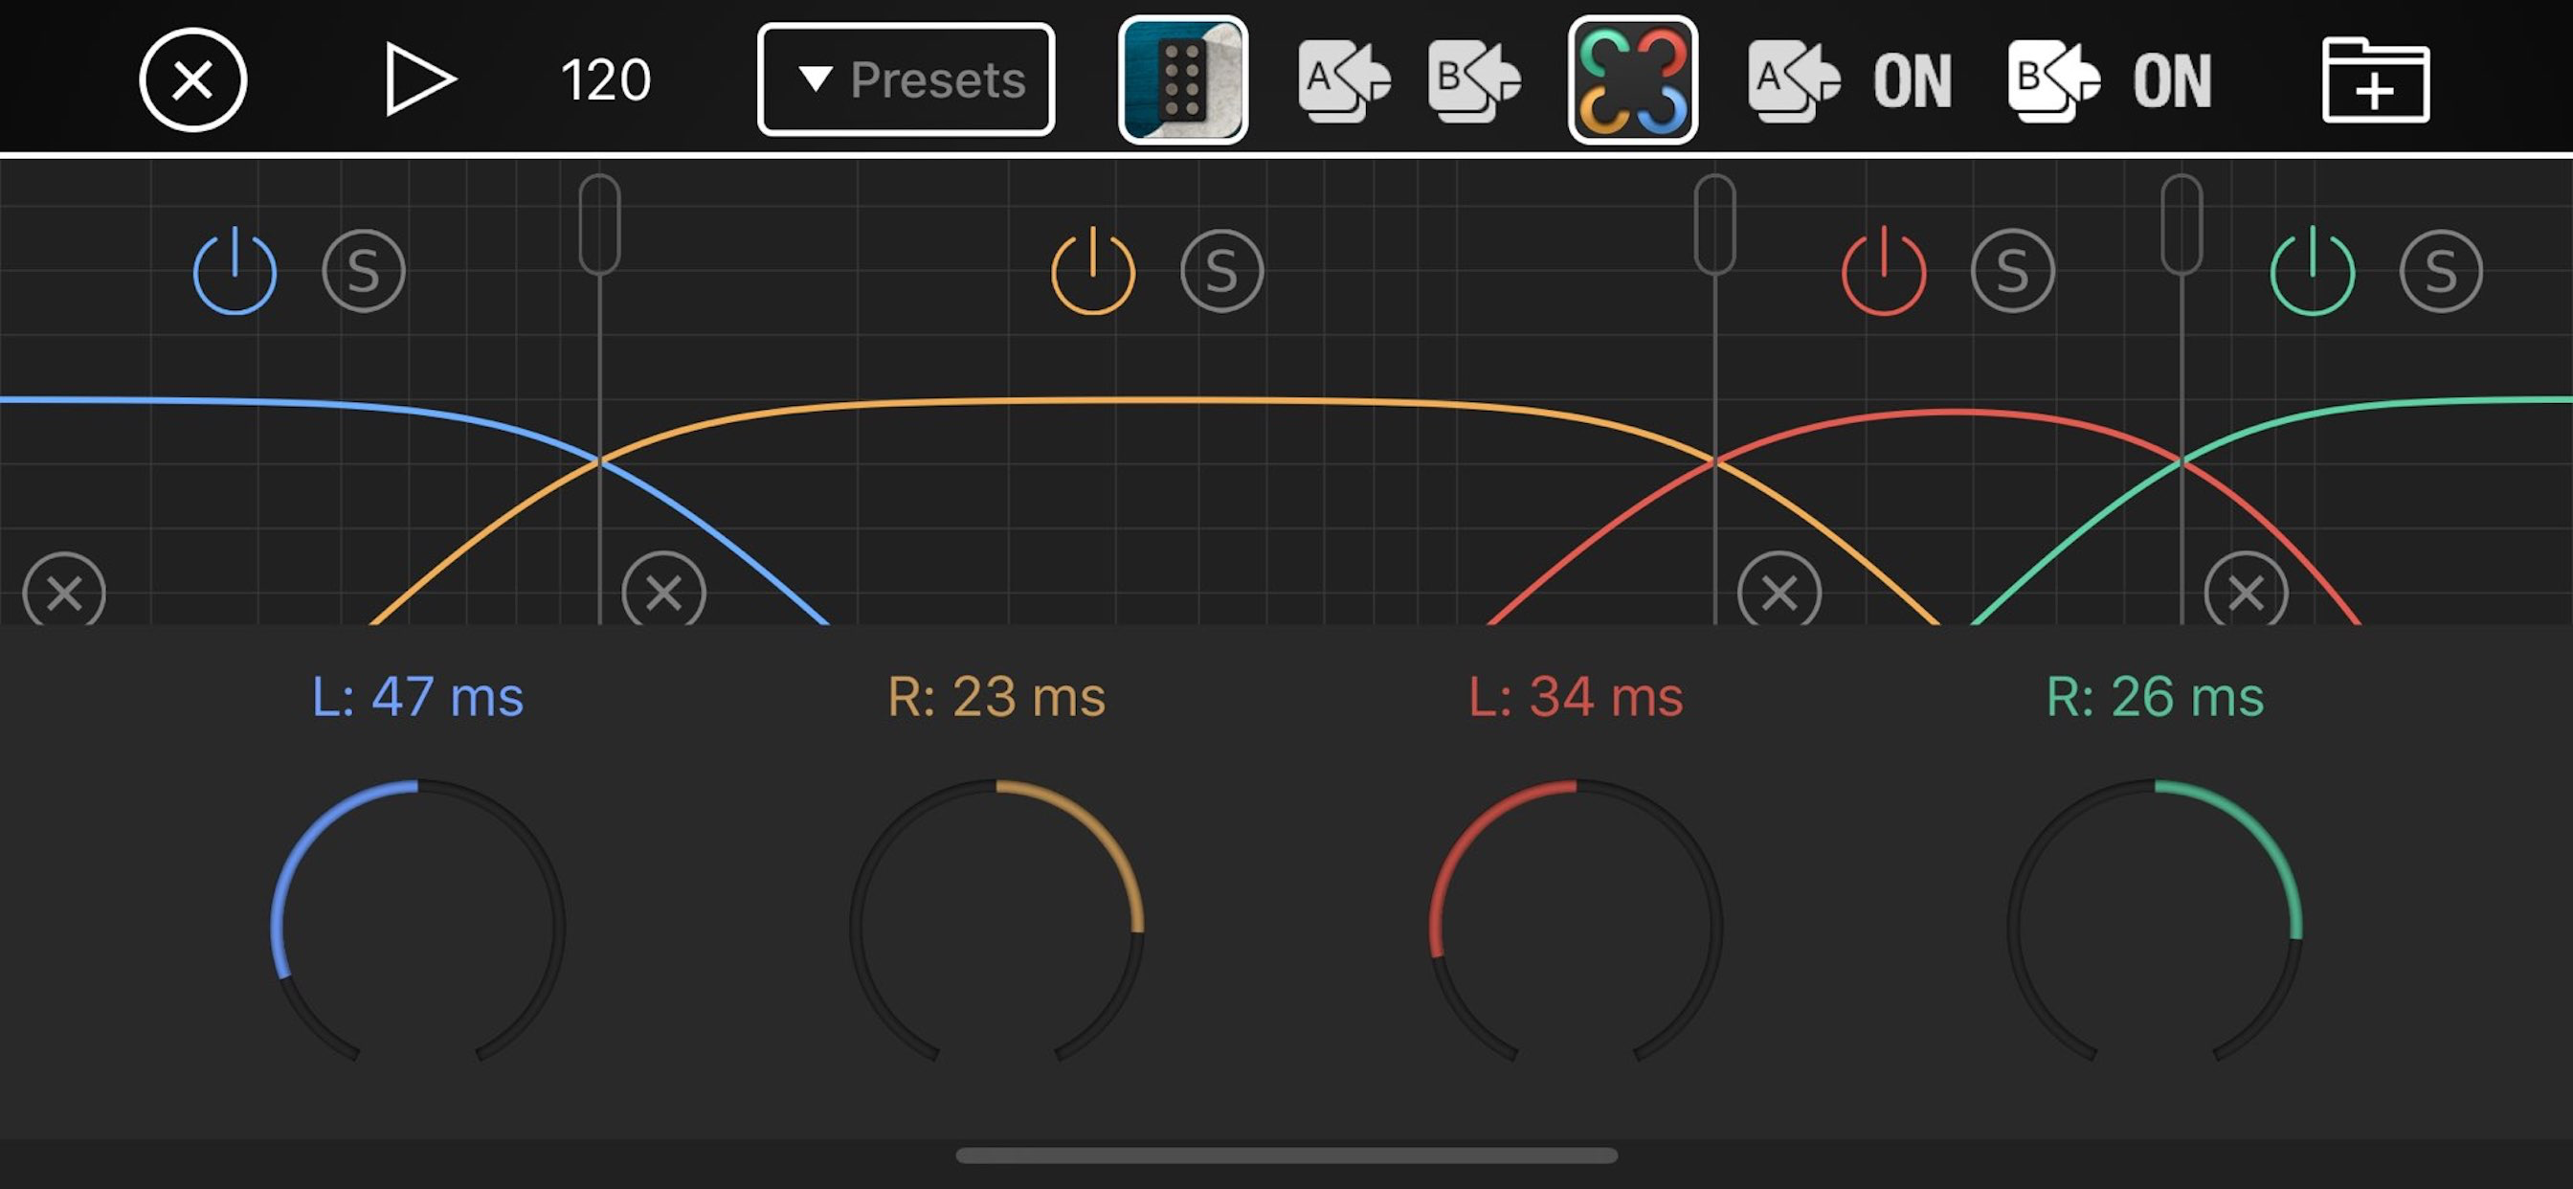Click the crossover handle between orange and red
Viewport: 2573px width, 1189px height.
(1715, 223)
